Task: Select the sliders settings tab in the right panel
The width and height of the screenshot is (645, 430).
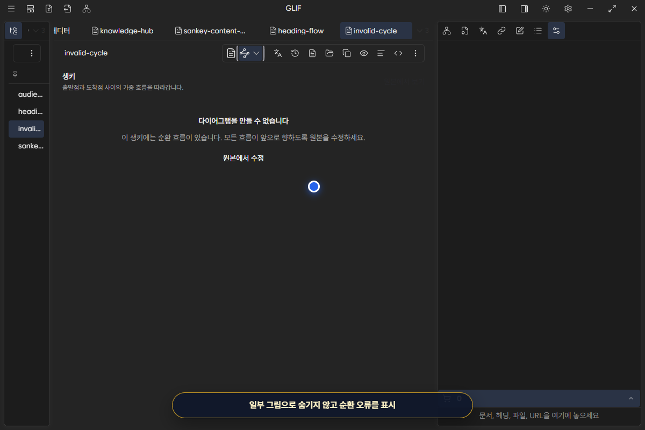Action: [556, 31]
